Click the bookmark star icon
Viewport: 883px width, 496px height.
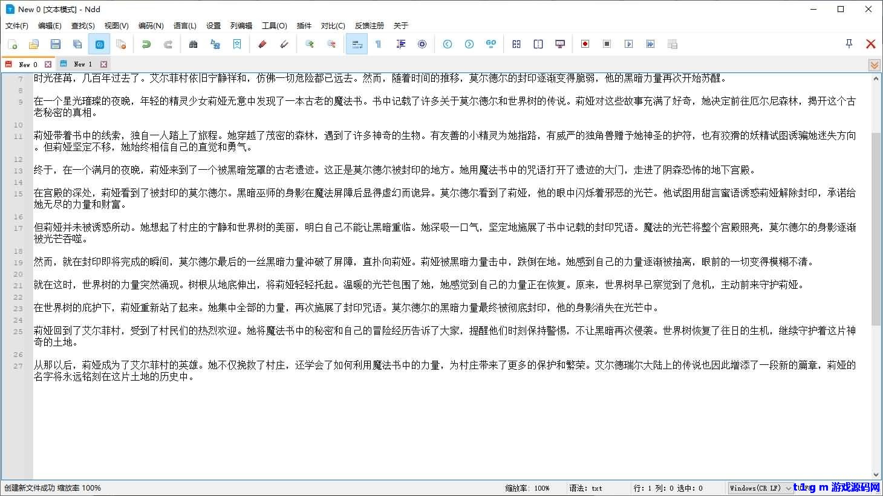(237, 44)
